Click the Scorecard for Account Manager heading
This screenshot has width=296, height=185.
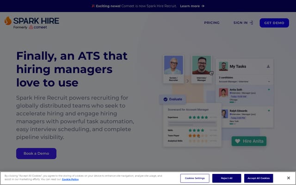pos(188,110)
